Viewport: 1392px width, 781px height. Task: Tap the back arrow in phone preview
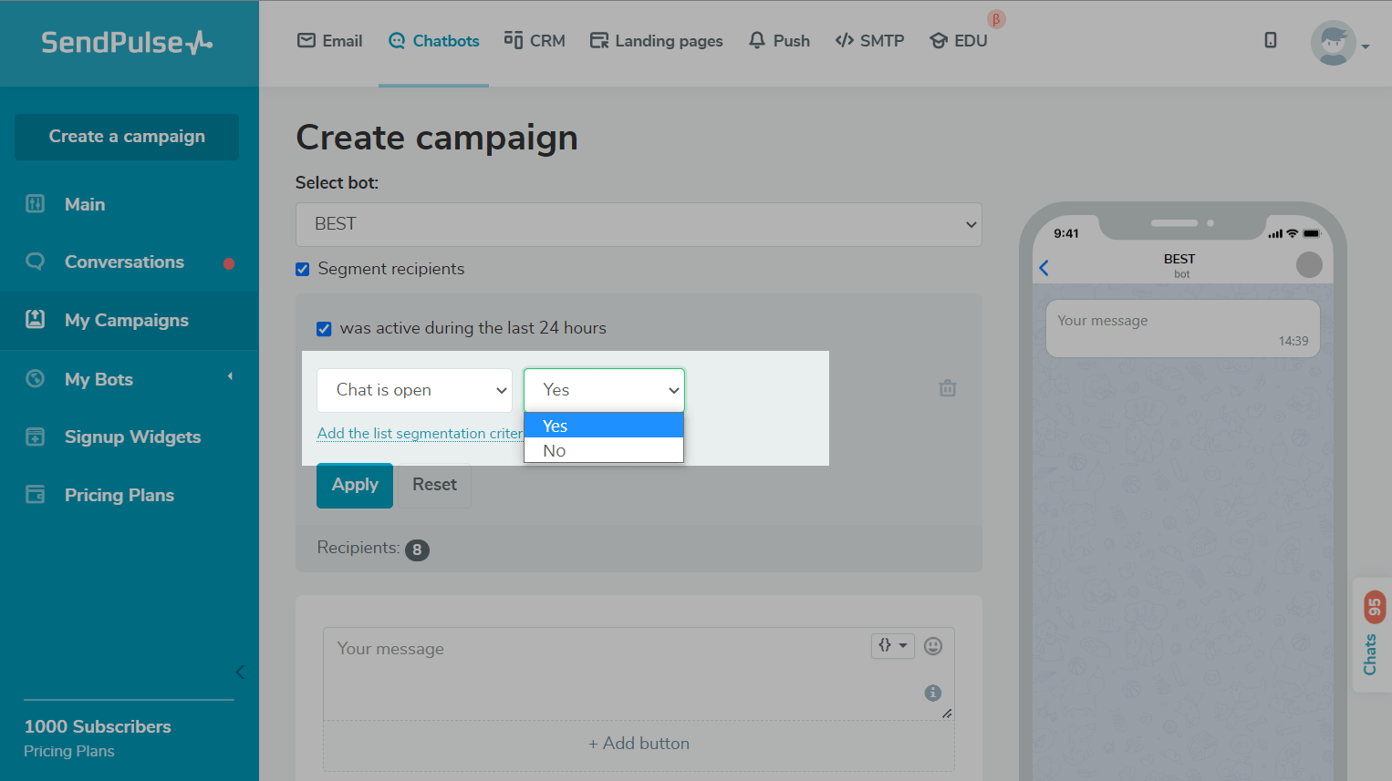click(x=1044, y=268)
